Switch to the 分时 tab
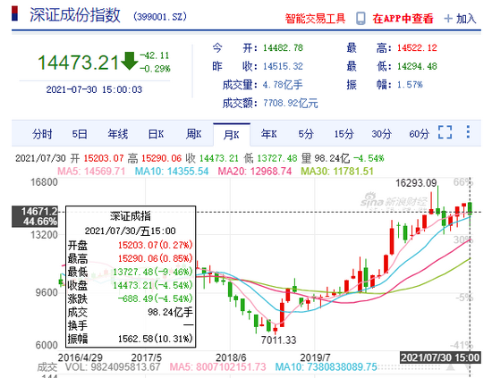Viewport: 492px width, 378px height. pos(42,134)
